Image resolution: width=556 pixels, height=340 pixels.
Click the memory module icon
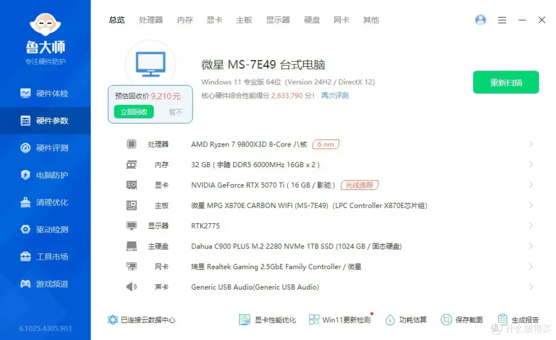tap(132, 165)
